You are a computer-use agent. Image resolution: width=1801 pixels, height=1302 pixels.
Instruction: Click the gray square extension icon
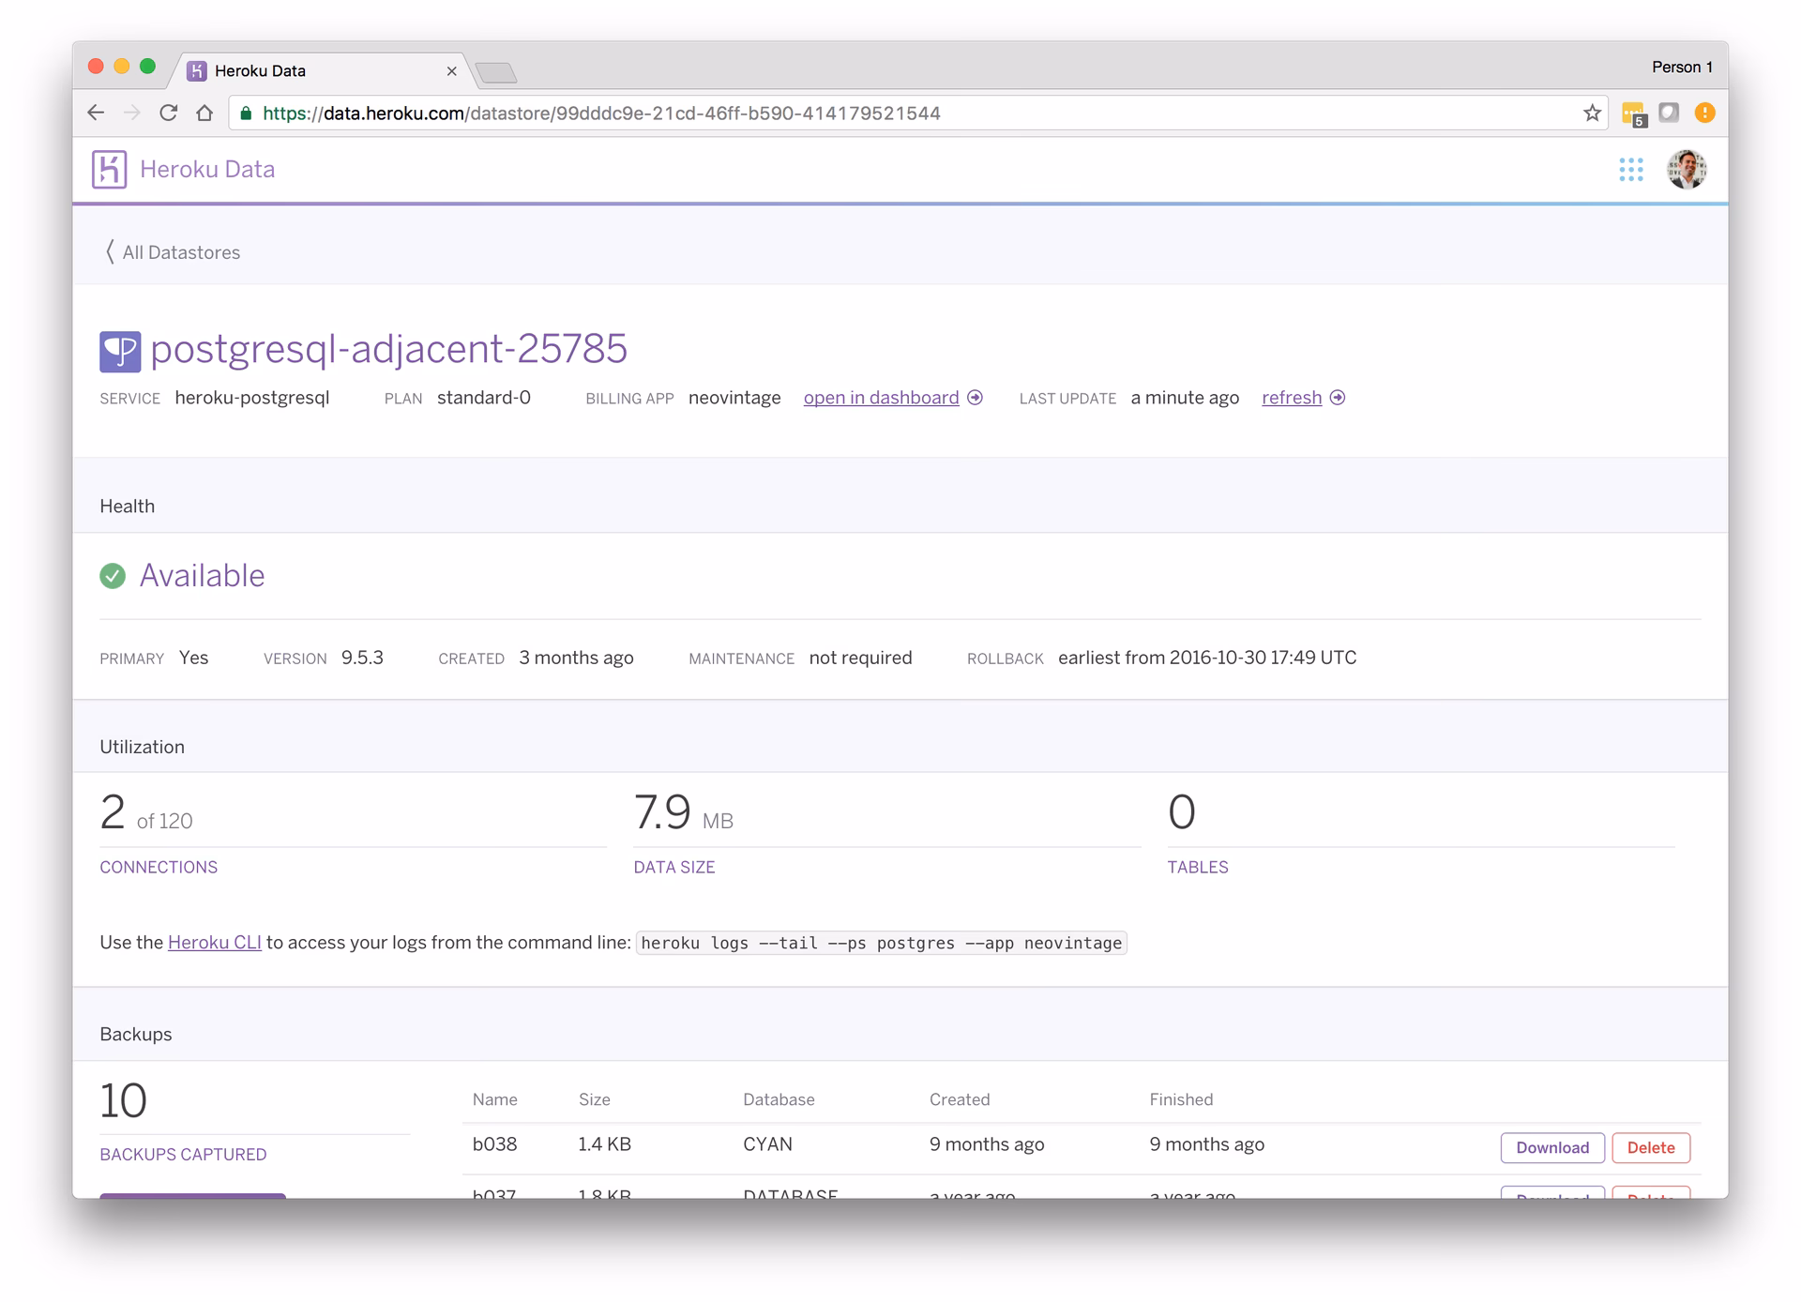tap(1669, 113)
